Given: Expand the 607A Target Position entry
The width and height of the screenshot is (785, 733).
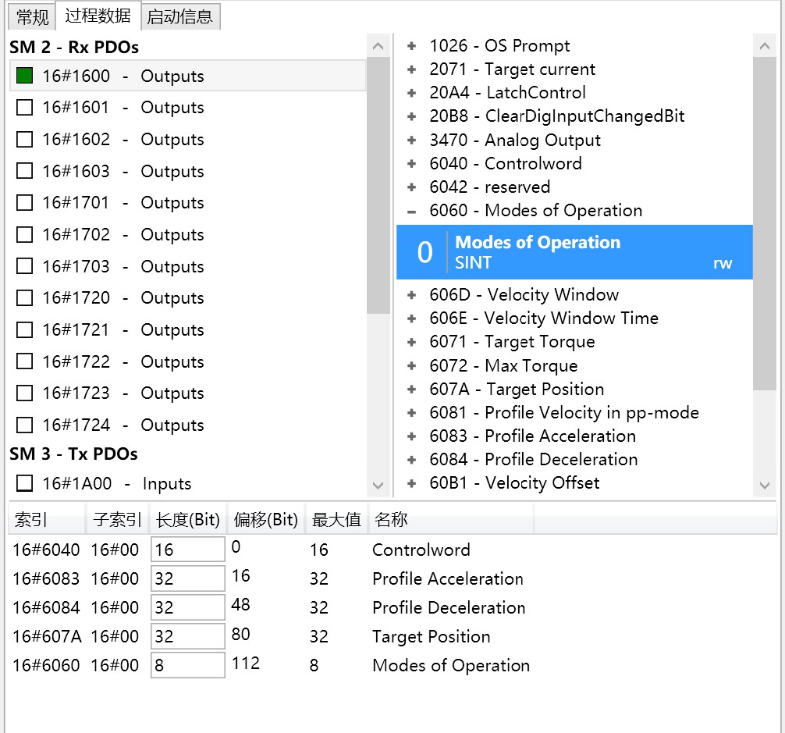Looking at the screenshot, I should click(412, 390).
